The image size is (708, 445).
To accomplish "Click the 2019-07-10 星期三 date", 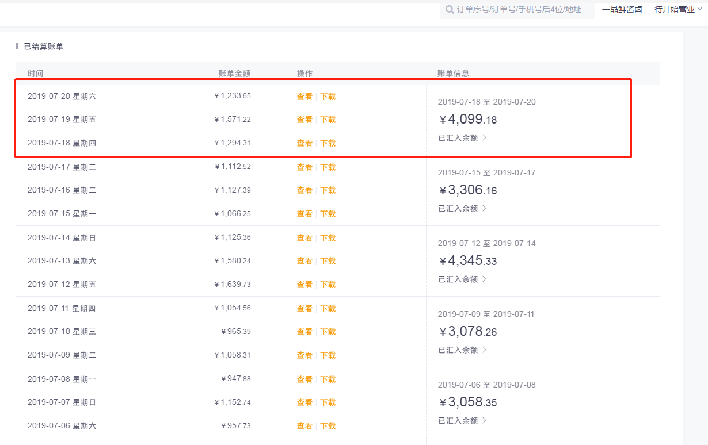I will coord(62,332).
